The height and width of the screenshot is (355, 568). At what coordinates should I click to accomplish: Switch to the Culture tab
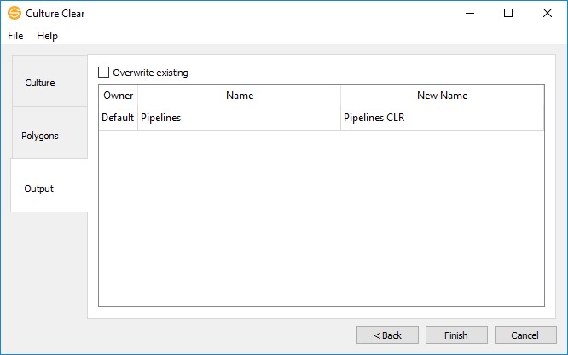(x=40, y=83)
